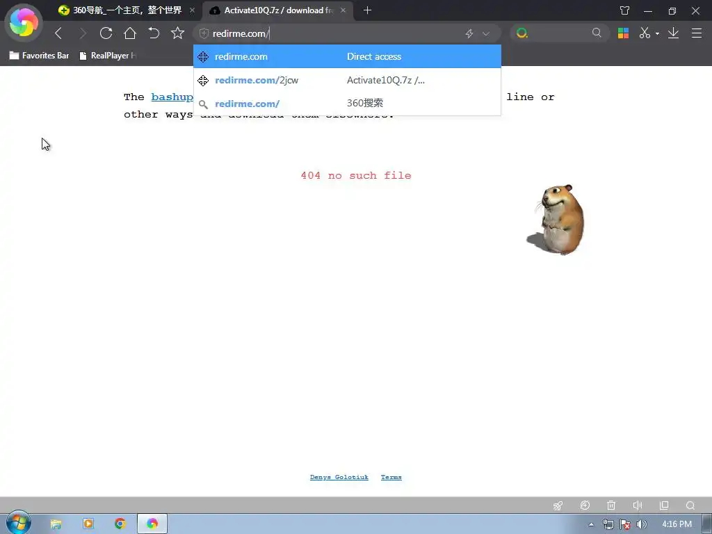Click the 4:16 PM clock

(x=677, y=524)
